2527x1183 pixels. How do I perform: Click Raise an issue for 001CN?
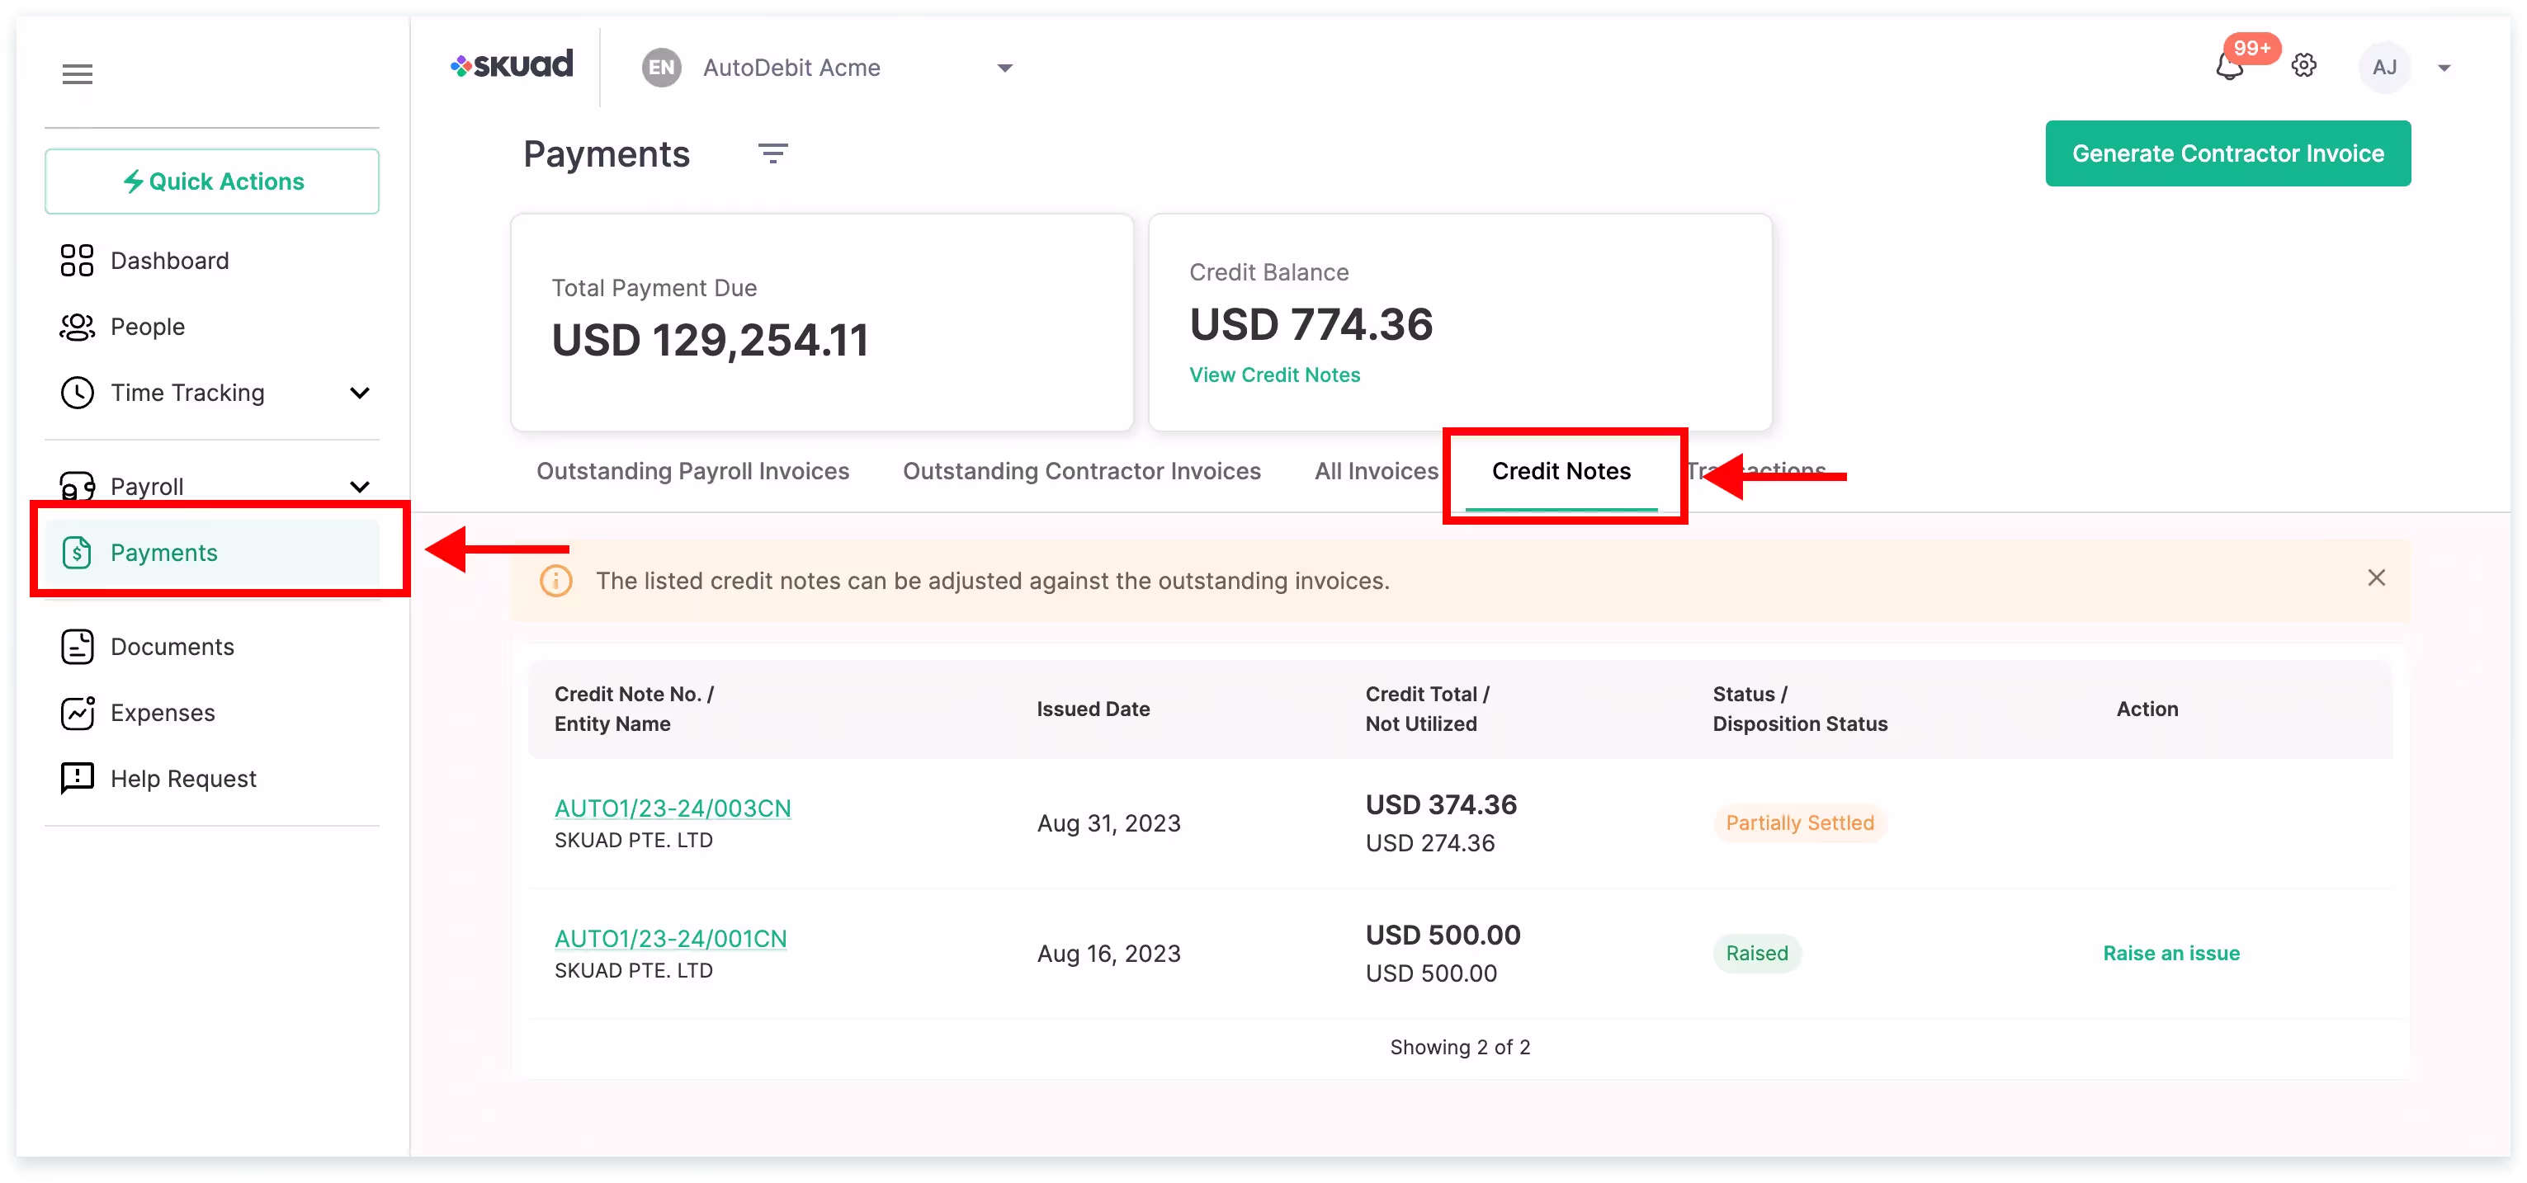(2170, 953)
